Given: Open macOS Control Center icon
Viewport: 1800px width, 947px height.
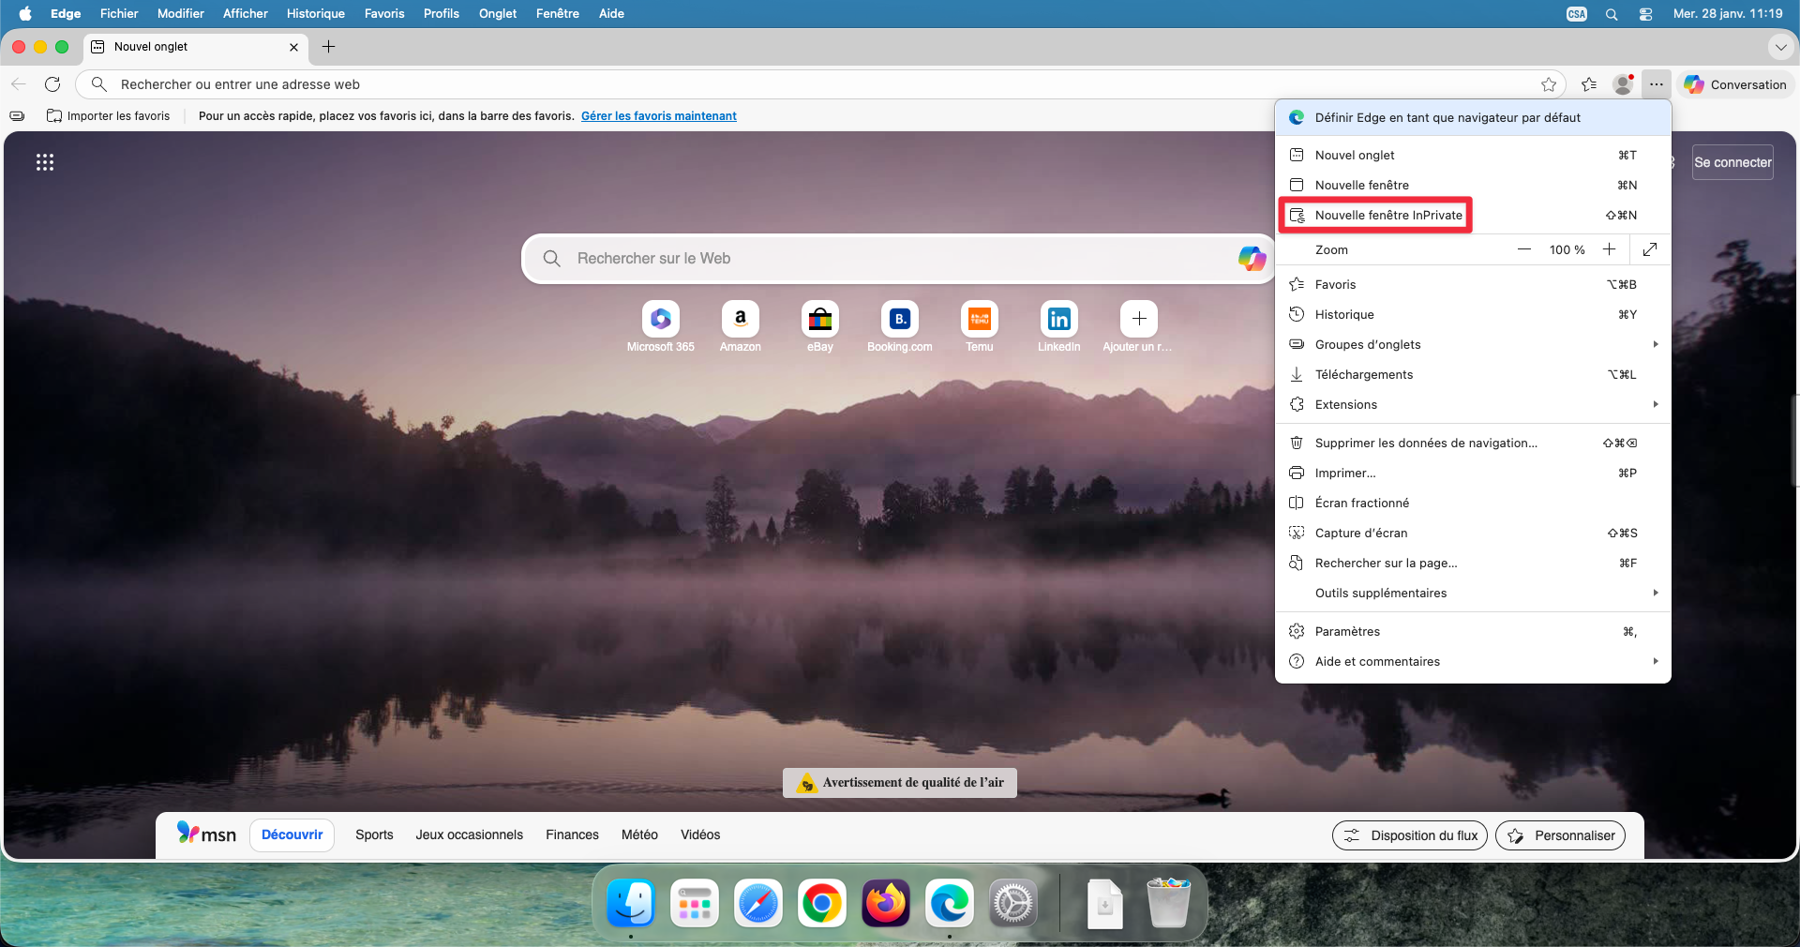Looking at the screenshot, I should coord(1645,14).
